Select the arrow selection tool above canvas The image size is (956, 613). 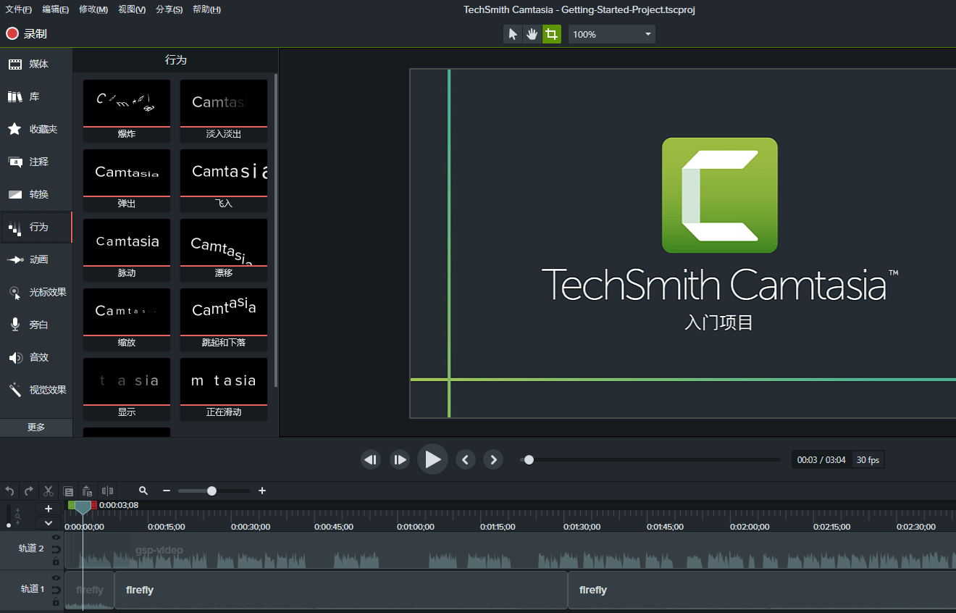[x=512, y=33]
